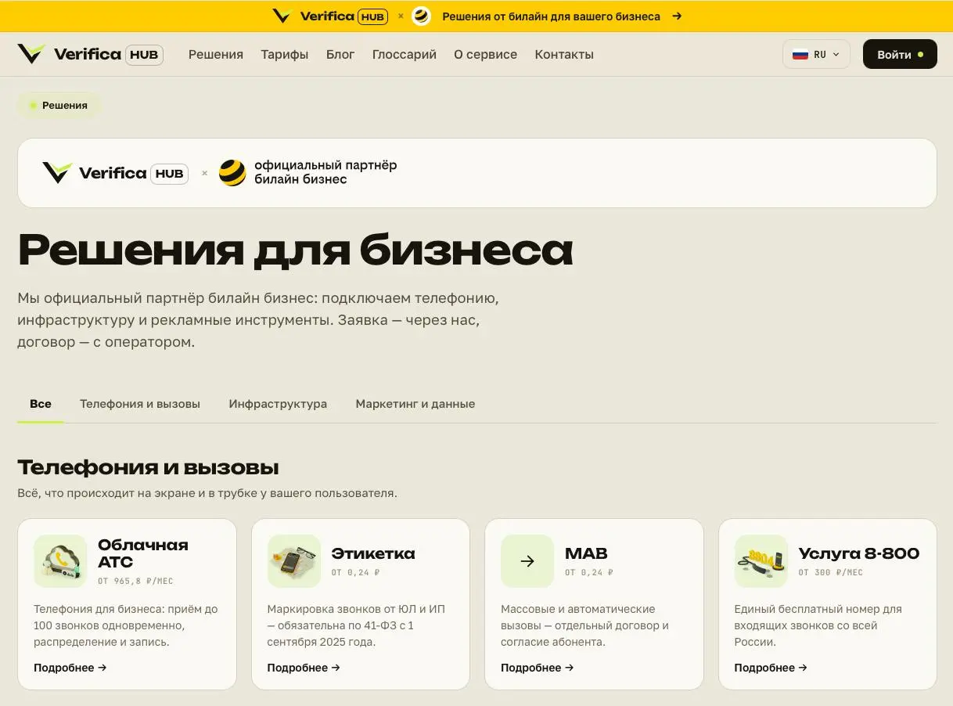Image resolution: width=953 pixels, height=706 pixels.
Task: Switch to the Телефония и вызовы tab
Action: (x=140, y=404)
